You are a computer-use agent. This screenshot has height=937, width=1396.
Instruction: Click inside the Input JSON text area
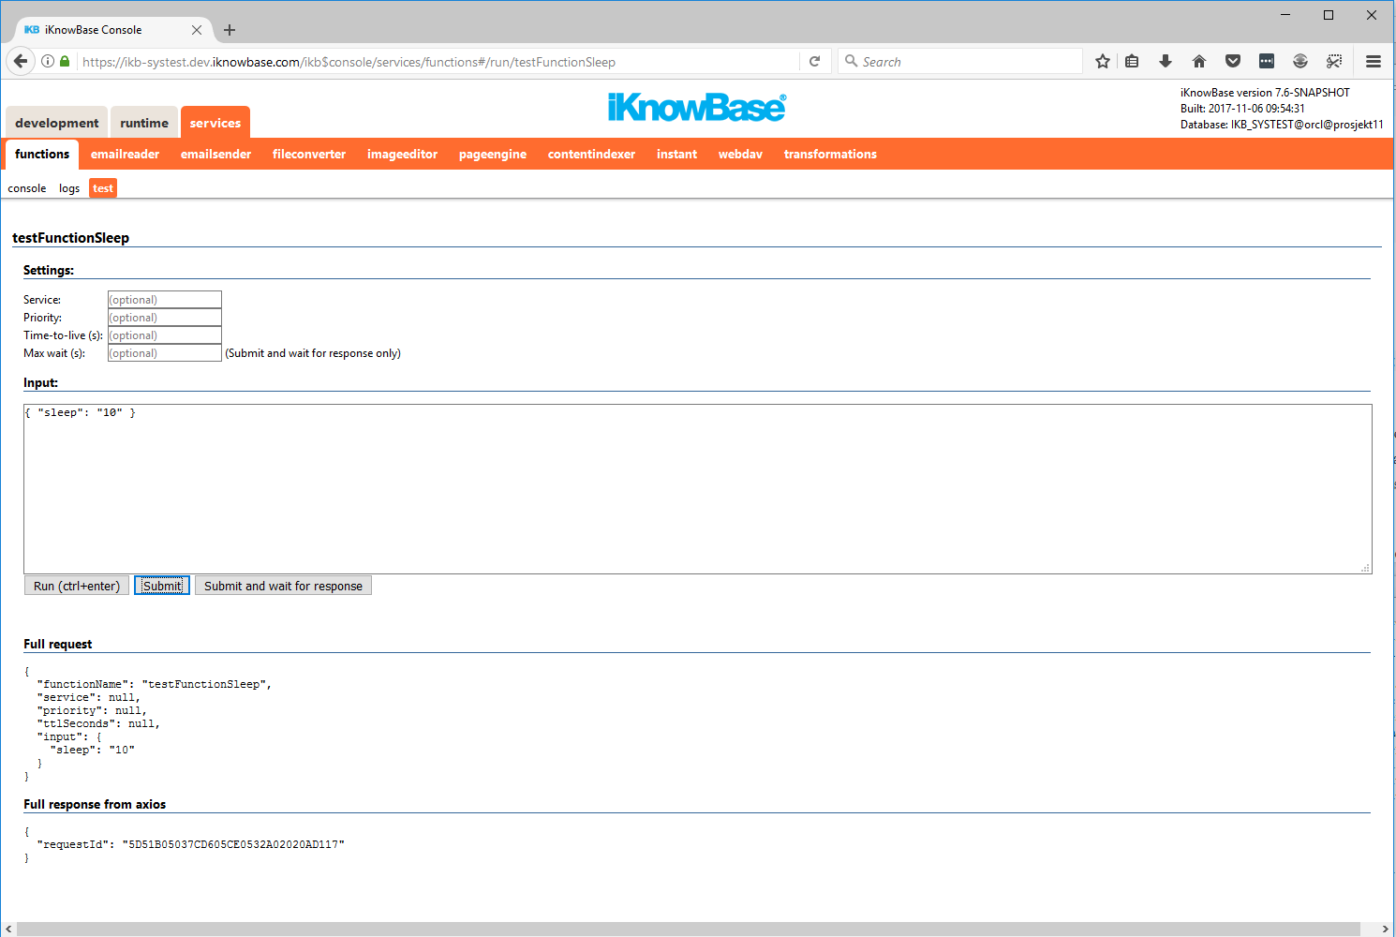698,489
